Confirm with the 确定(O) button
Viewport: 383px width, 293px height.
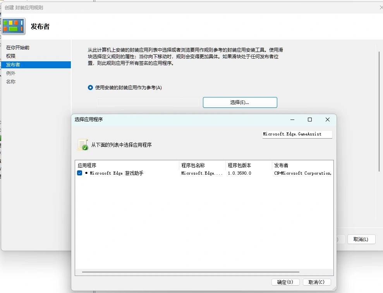point(285,282)
